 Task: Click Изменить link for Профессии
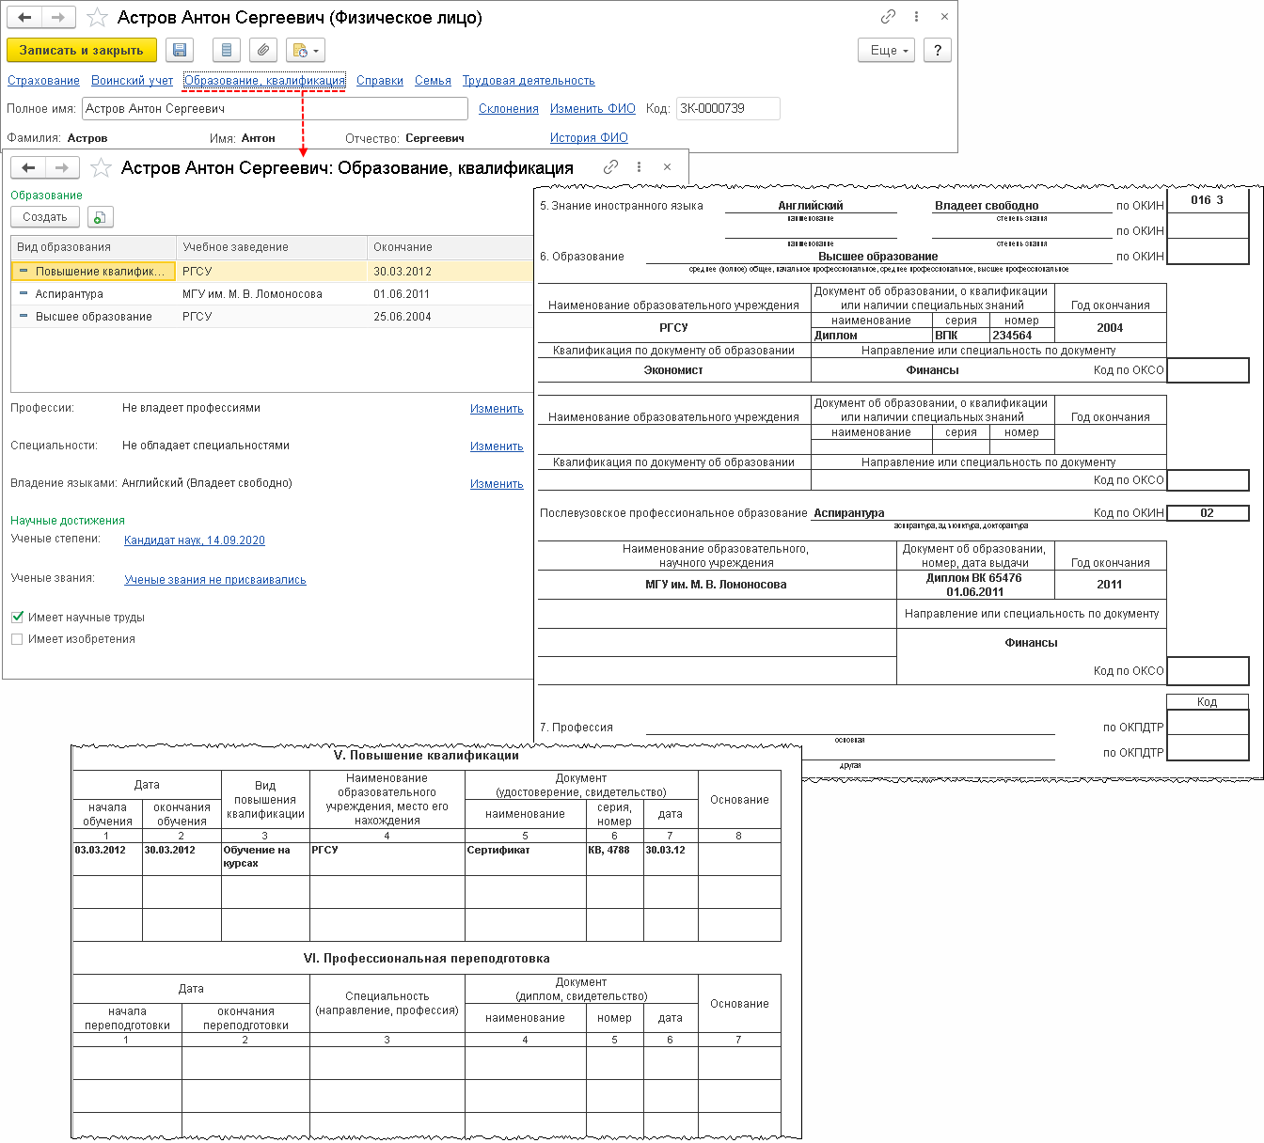coord(497,409)
